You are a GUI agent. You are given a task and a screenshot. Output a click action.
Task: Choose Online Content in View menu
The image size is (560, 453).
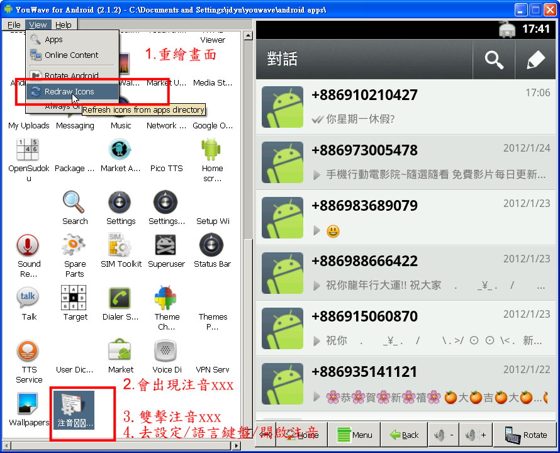pyautogui.click(x=72, y=55)
